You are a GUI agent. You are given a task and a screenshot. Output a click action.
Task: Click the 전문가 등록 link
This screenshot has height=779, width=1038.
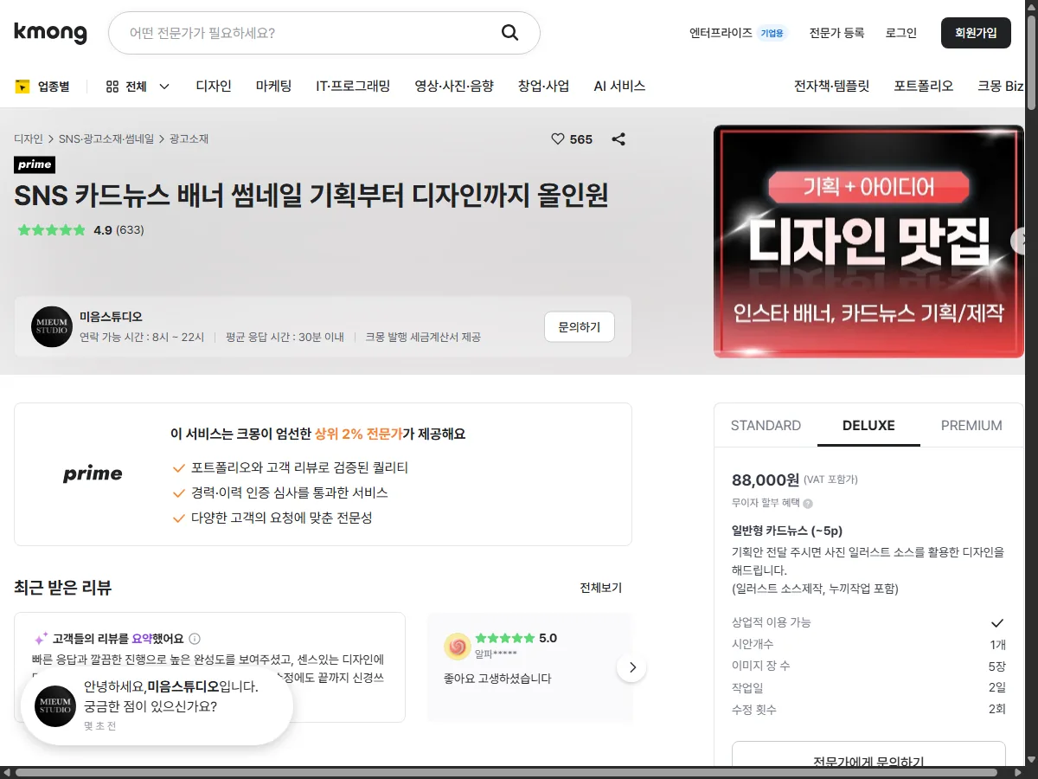pyautogui.click(x=836, y=33)
